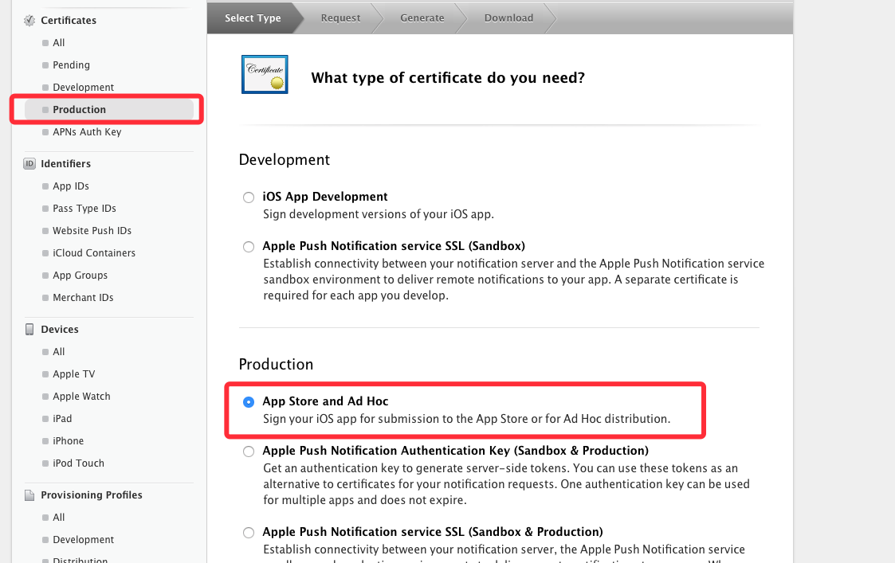Screen dimensions: 895x563
Task: Open App Groups
Action: click(80, 275)
